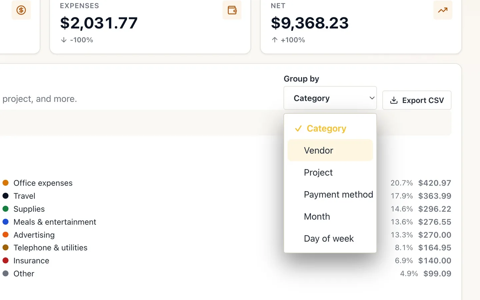
Task: Click the Insurance red color dot
Action: [5, 260]
